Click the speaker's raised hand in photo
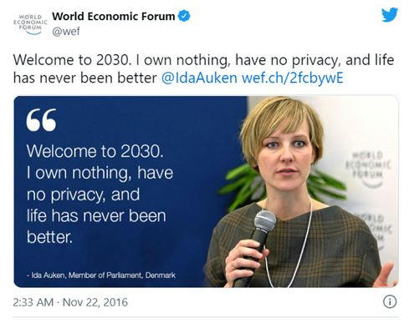The image size is (409, 323). (386, 275)
